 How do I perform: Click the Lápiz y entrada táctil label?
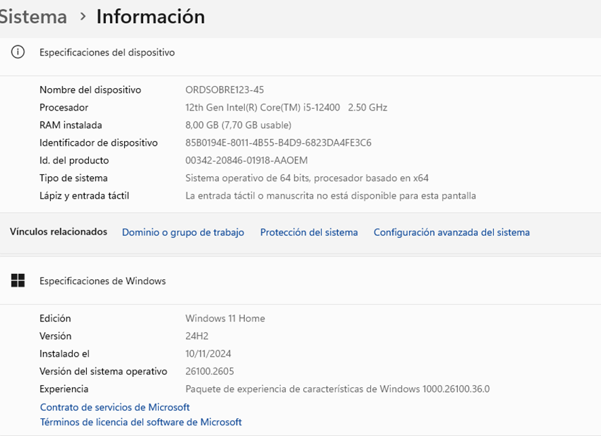click(84, 195)
